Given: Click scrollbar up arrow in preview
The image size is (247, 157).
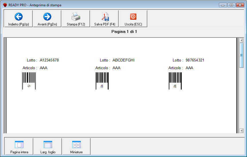Looking at the screenshot, I should point(241,40).
